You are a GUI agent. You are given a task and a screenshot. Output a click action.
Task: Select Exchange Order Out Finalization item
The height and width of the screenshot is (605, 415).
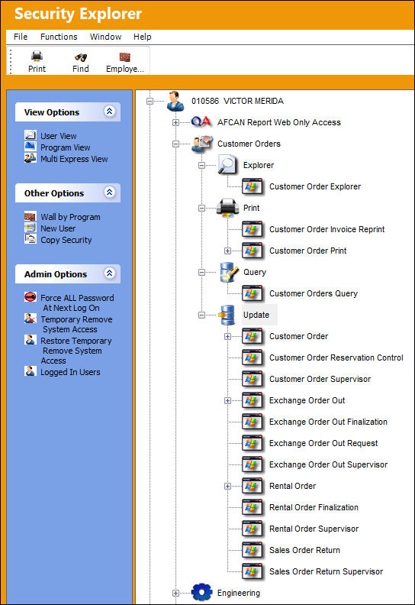[x=328, y=422]
